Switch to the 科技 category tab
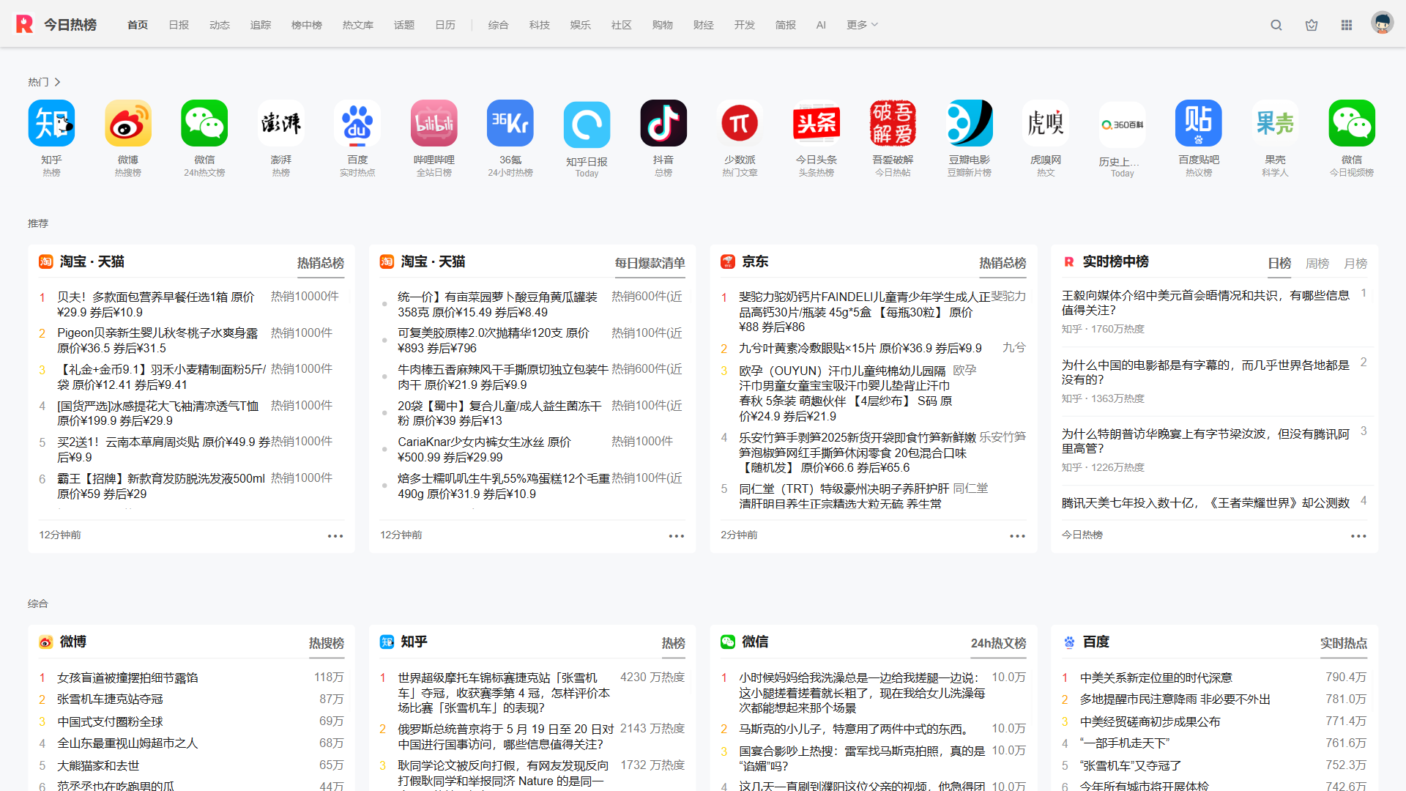The image size is (1406, 791). (x=540, y=25)
